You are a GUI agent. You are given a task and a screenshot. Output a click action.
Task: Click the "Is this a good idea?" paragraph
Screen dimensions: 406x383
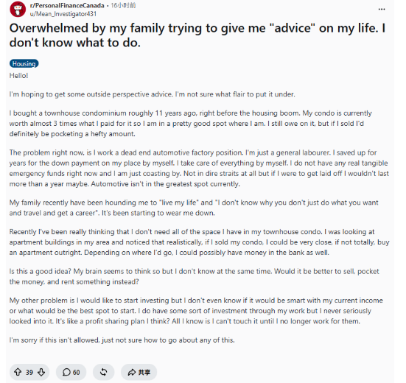(x=195, y=276)
